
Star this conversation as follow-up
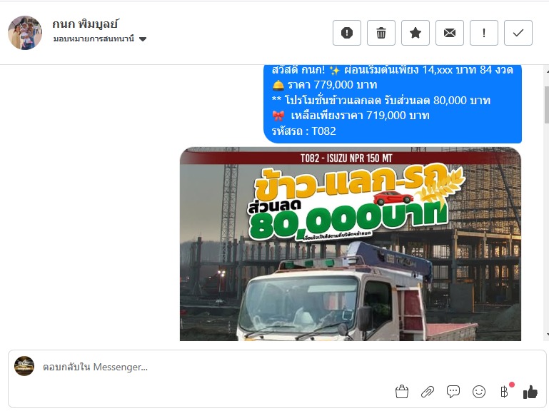click(x=415, y=33)
